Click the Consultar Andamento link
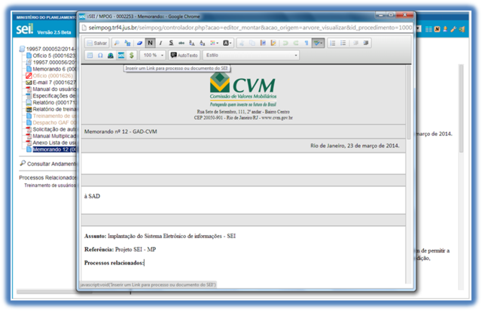The height and width of the screenshot is (311, 482). point(50,163)
